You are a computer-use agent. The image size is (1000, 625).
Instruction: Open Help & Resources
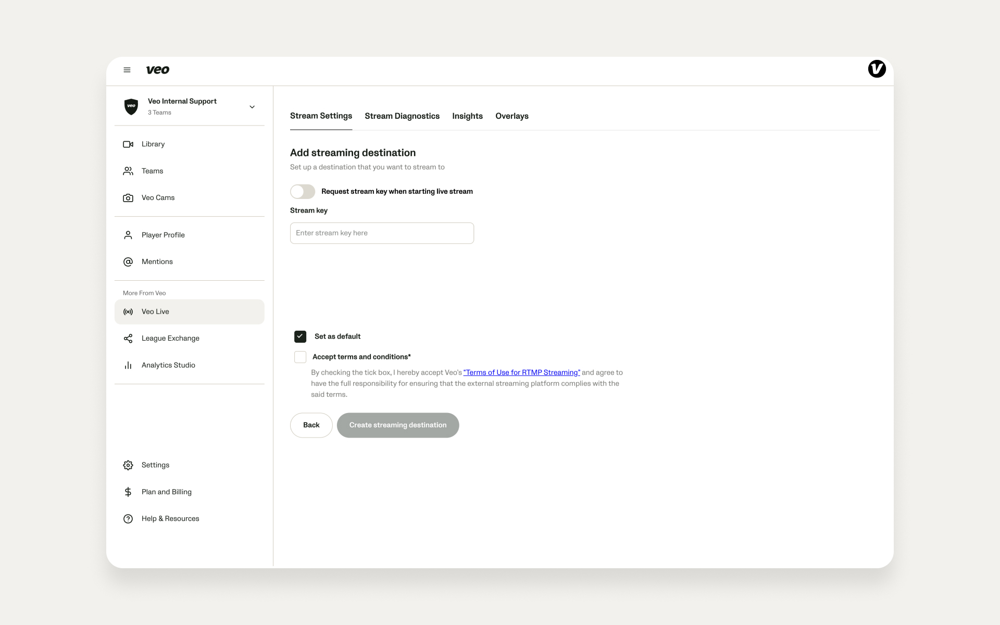(190, 519)
